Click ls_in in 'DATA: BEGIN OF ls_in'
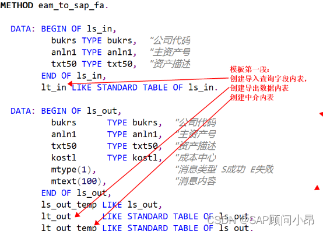Viewport: 323px width, 231px height. pyautogui.click(x=99, y=29)
